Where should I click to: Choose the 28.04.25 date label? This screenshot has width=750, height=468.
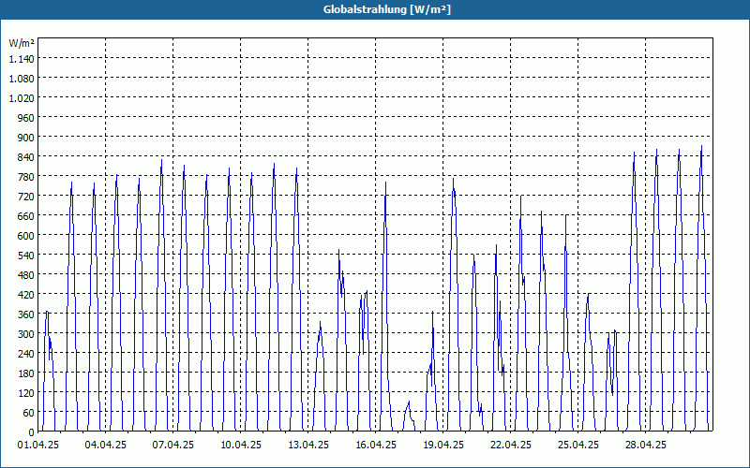[645, 446]
